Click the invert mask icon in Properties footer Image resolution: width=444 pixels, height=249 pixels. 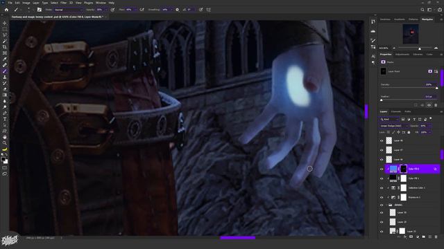[x=429, y=105]
